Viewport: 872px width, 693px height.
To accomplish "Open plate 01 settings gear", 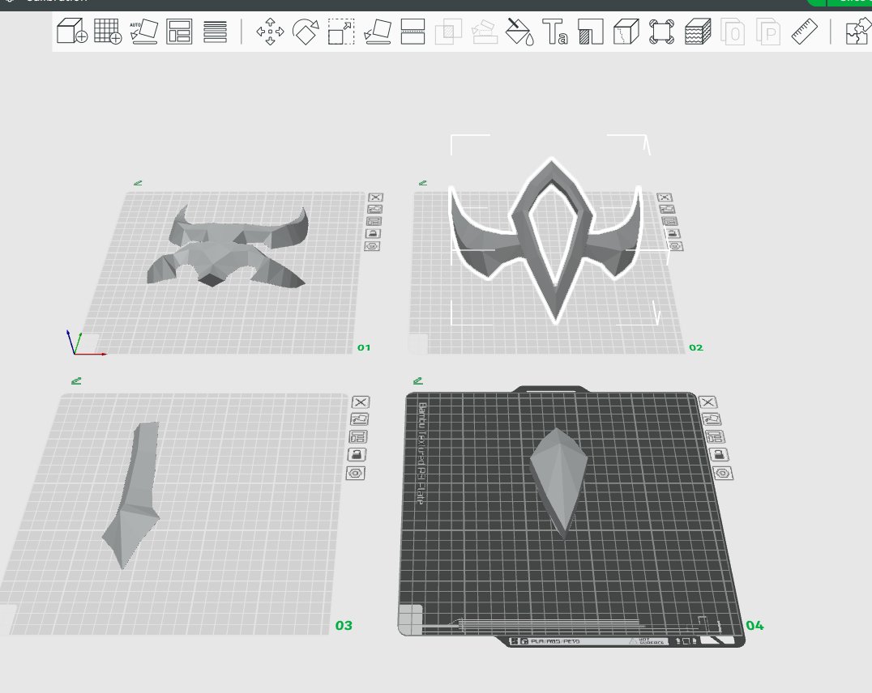I will (x=372, y=245).
